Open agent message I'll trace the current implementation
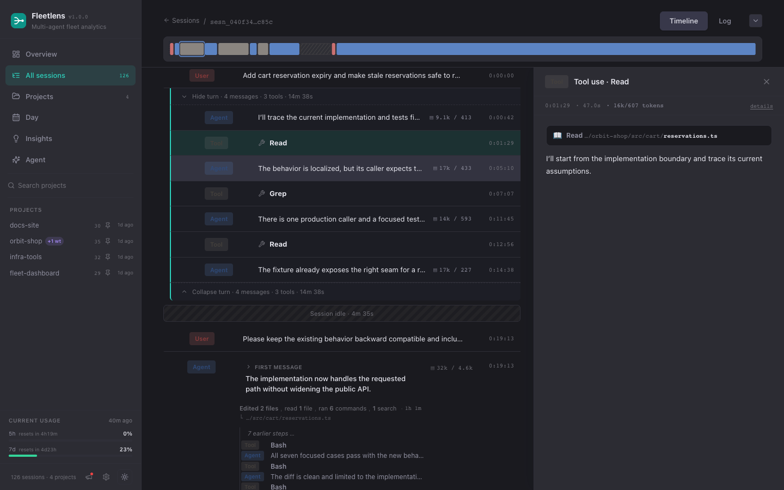This screenshot has width=784, height=490. pos(346,118)
